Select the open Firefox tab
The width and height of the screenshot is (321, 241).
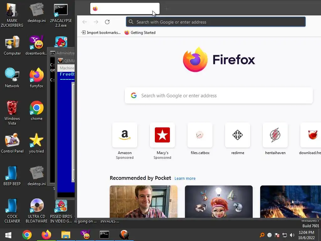pyautogui.click(x=125, y=8)
